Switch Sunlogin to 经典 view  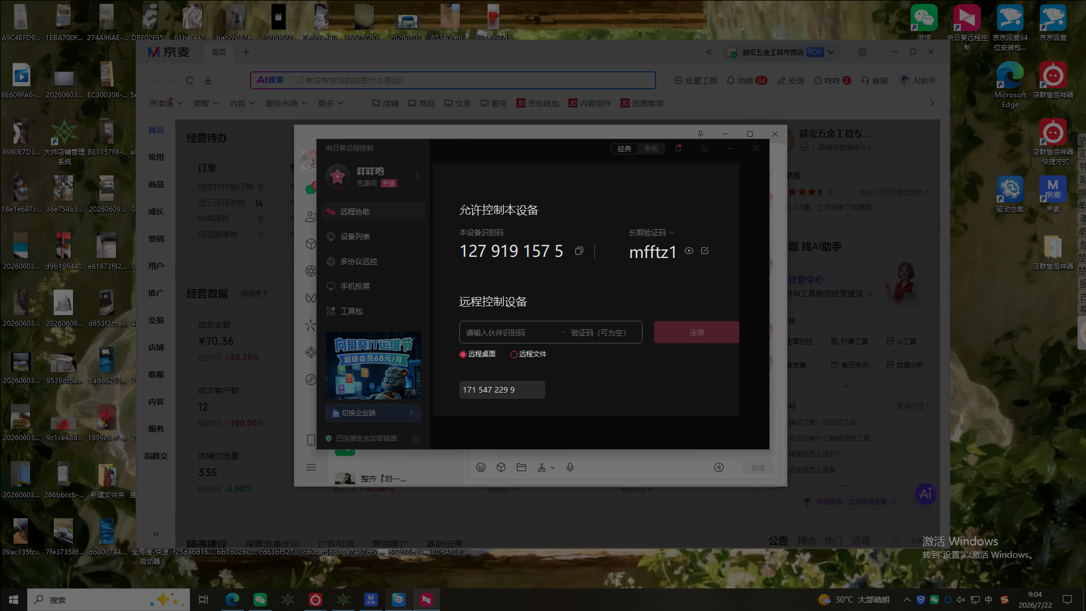point(624,149)
